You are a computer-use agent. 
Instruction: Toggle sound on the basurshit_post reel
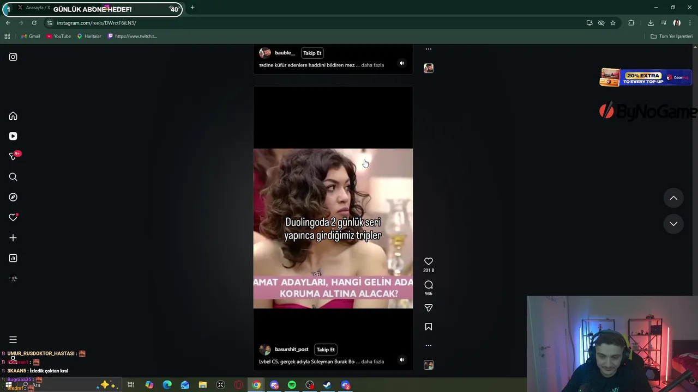[402, 359]
